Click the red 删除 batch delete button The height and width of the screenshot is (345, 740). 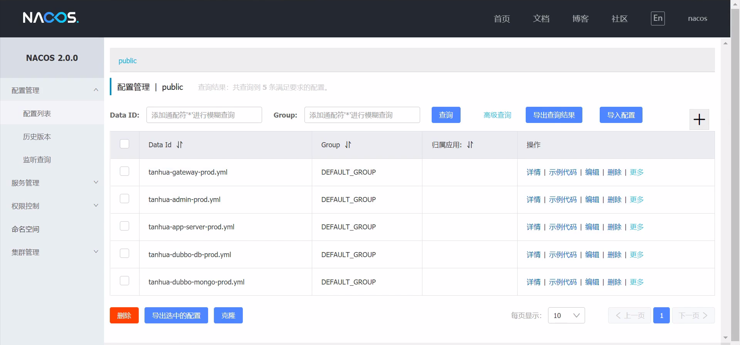pyautogui.click(x=124, y=315)
